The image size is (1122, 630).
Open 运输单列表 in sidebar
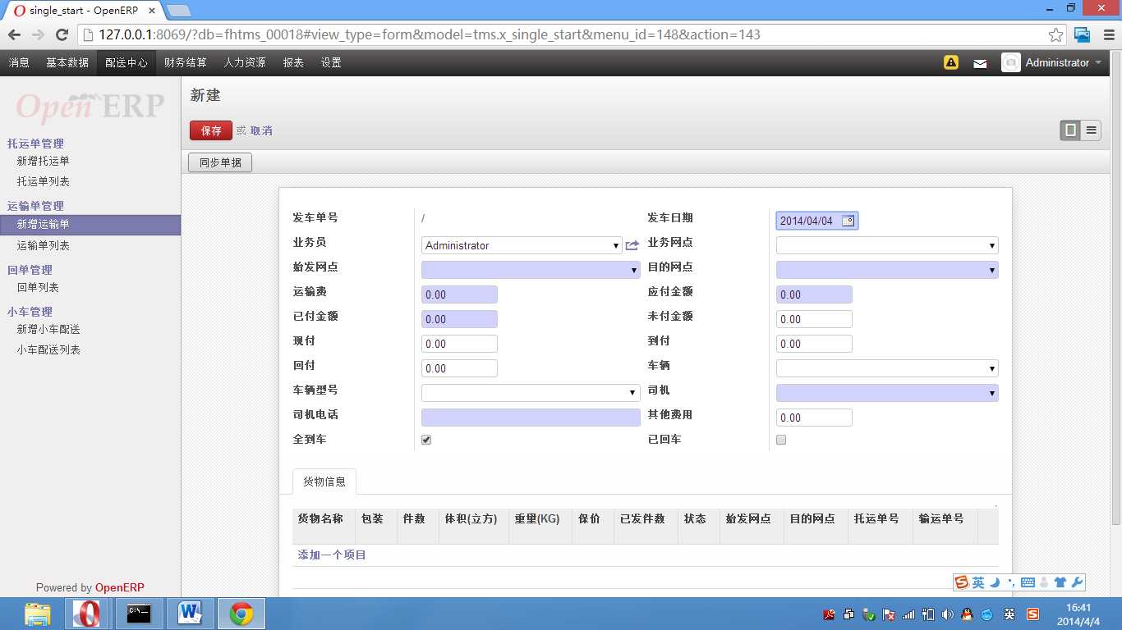coord(44,245)
